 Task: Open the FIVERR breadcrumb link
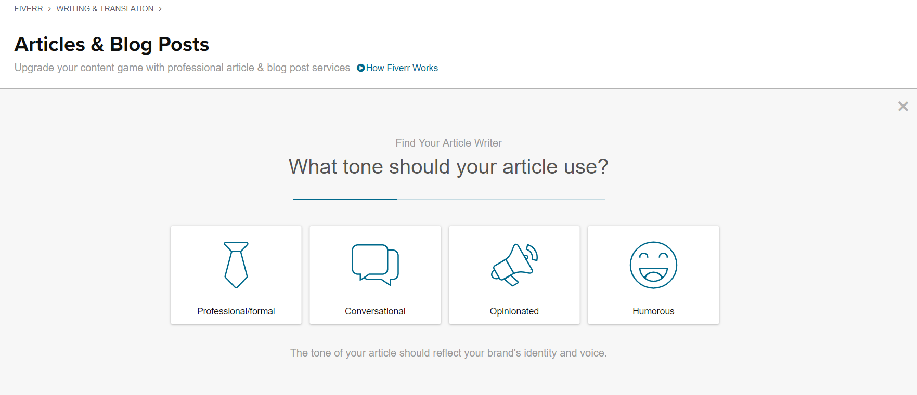click(29, 8)
